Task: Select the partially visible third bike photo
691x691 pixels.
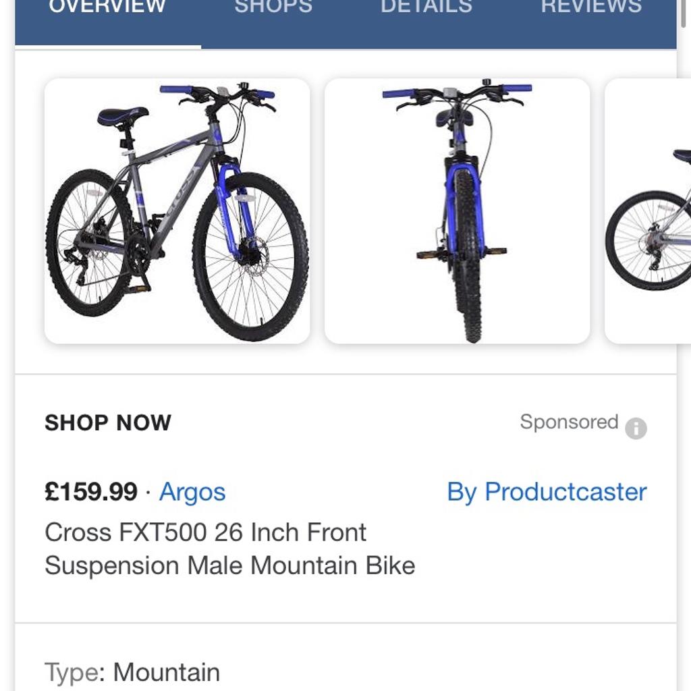Action: click(649, 211)
